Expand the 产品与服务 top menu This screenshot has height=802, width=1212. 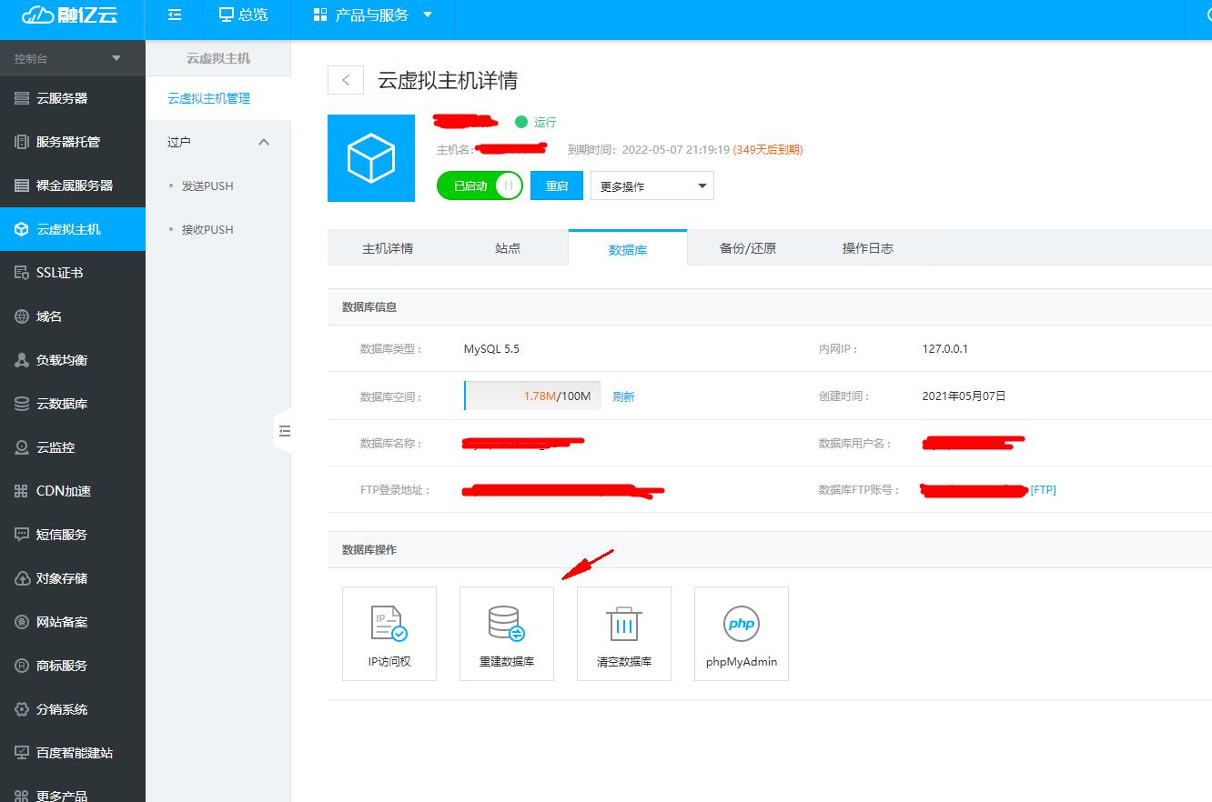(373, 15)
